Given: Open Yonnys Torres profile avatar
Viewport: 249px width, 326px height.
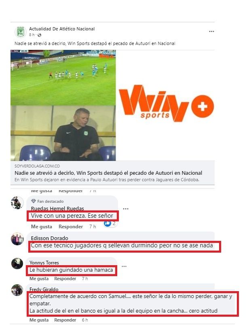Looking at the screenshot, I should (x=17, y=264).
